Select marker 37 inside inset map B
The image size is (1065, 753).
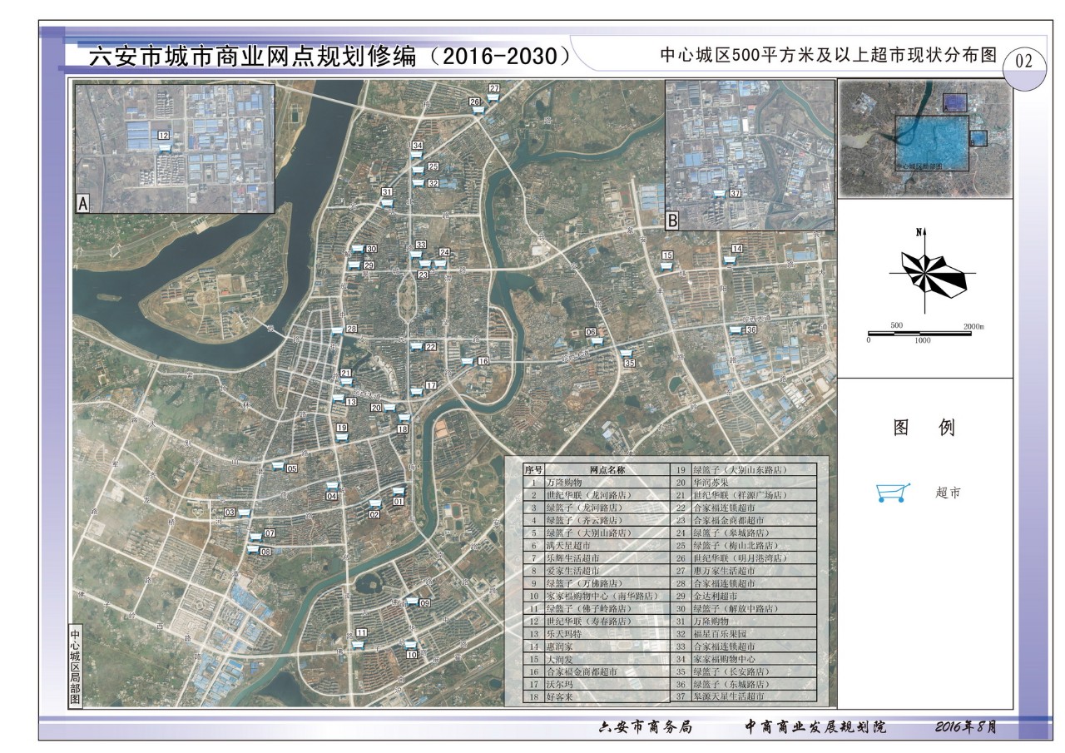[734, 193]
